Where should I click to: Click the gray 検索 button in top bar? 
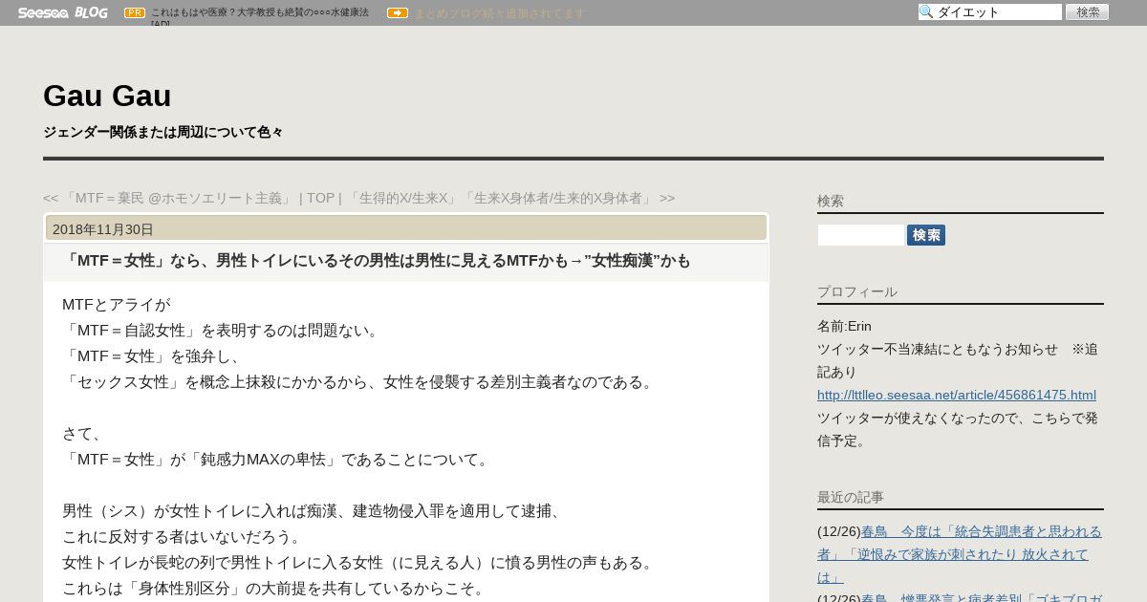tap(1087, 11)
